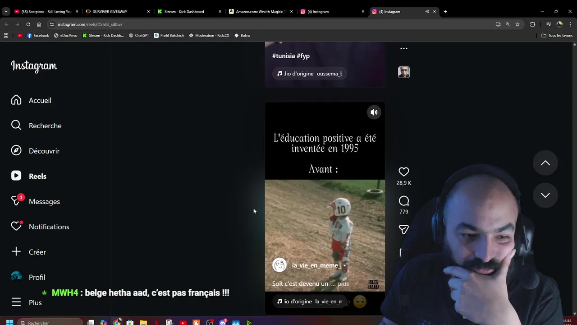Screen dimensions: 577x325
Task: Open Messages with 4 unread badge
Action: 35,201
